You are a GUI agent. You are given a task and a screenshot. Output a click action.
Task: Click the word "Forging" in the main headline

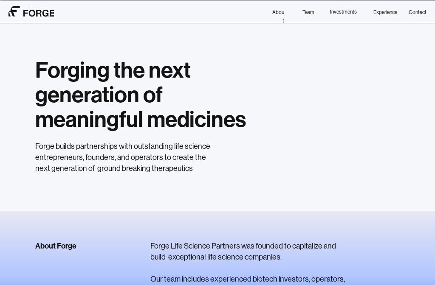(x=72, y=70)
